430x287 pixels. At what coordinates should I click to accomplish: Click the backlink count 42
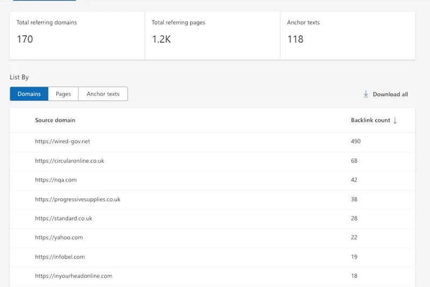click(x=354, y=180)
